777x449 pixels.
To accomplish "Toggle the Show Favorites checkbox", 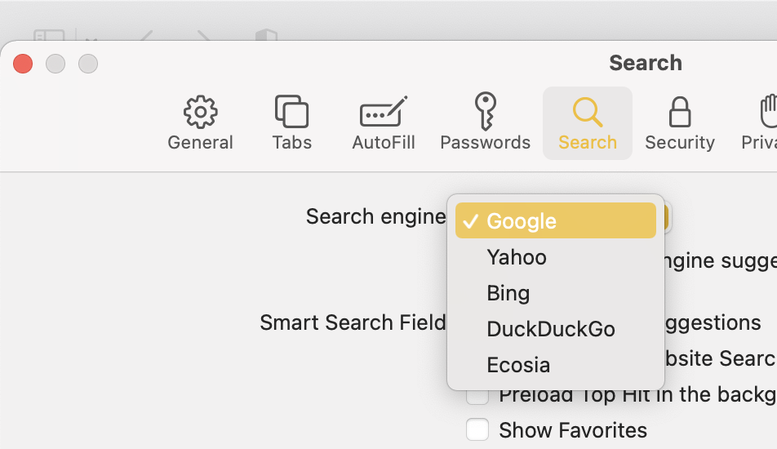I will (477, 429).
